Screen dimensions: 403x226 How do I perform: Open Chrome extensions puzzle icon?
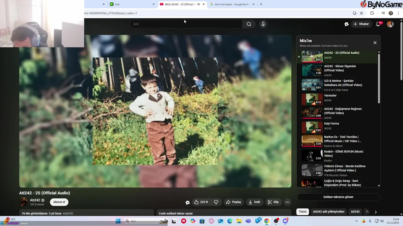click(372, 13)
